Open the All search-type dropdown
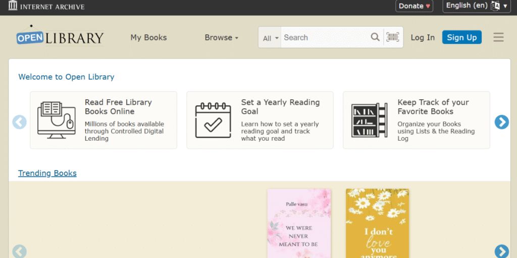The height and width of the screenshot is (258, 517). (271, 38)
